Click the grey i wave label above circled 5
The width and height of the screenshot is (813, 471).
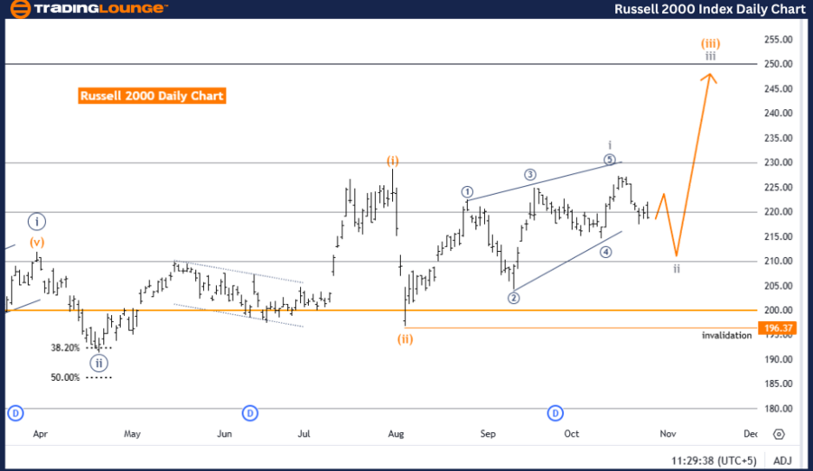[x=610, y=145]
